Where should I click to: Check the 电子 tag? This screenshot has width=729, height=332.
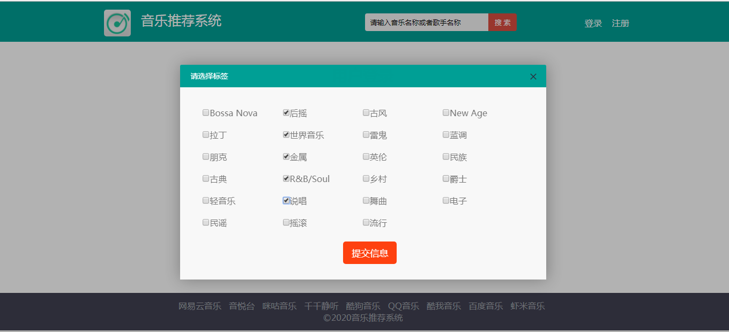pyautogui.click(x=445, y=200)
